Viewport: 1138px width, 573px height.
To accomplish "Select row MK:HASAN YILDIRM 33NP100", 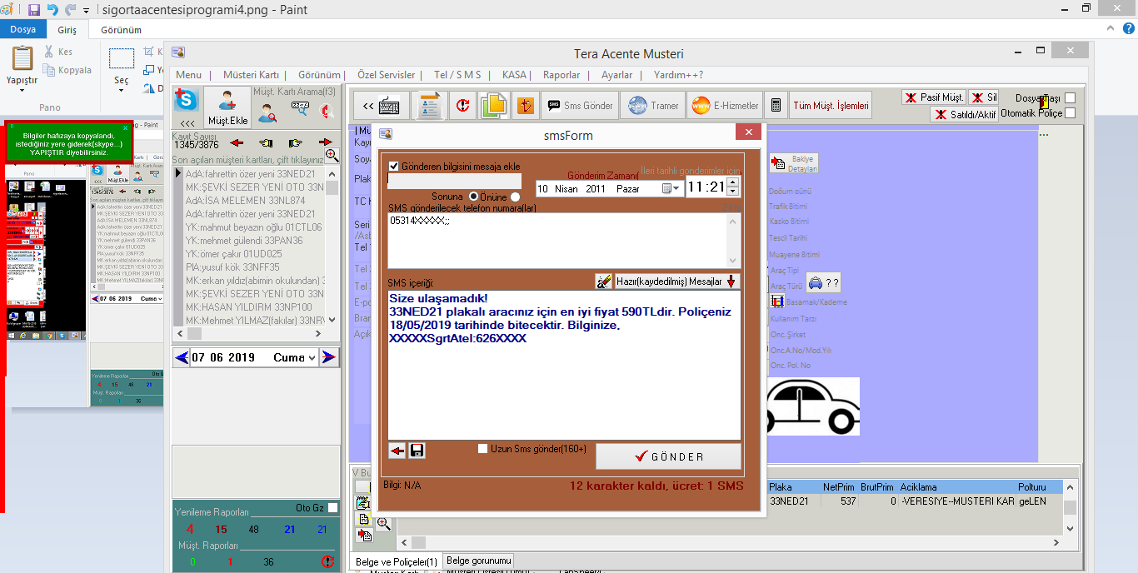I will (x=255, y=307).
